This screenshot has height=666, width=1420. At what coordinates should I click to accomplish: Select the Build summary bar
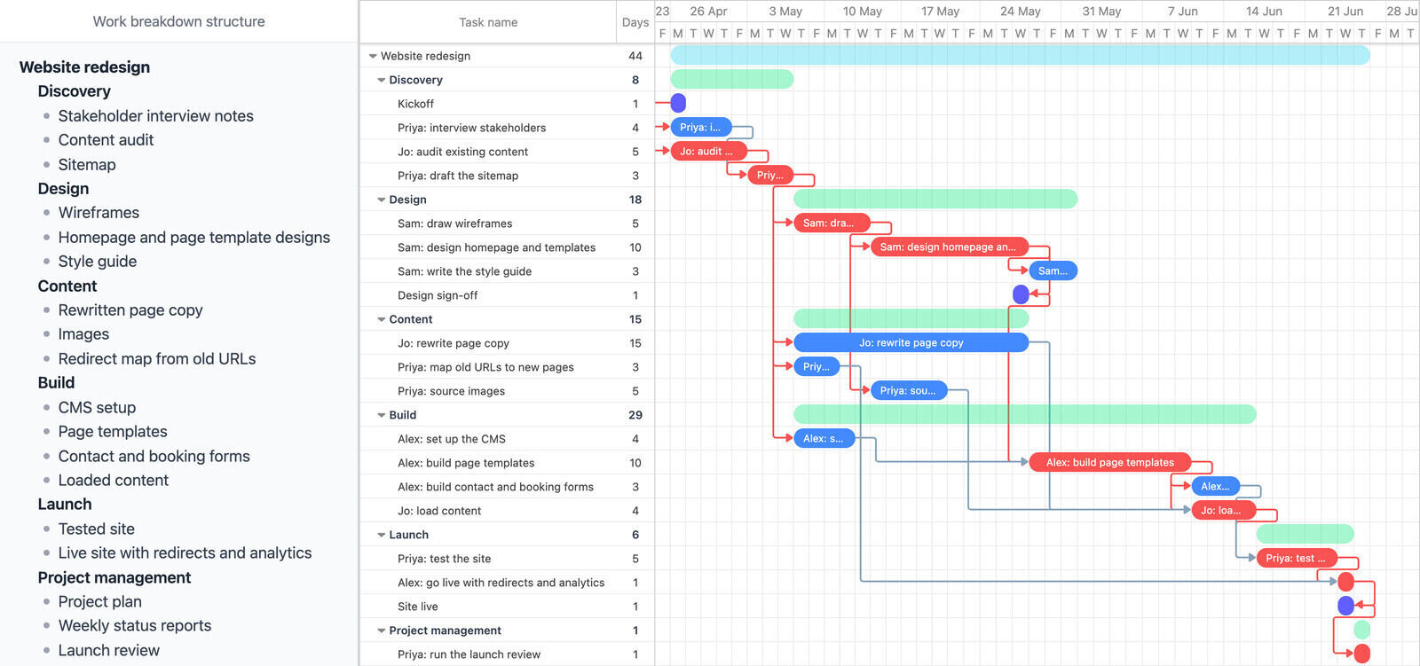(x=1025, y=414)
